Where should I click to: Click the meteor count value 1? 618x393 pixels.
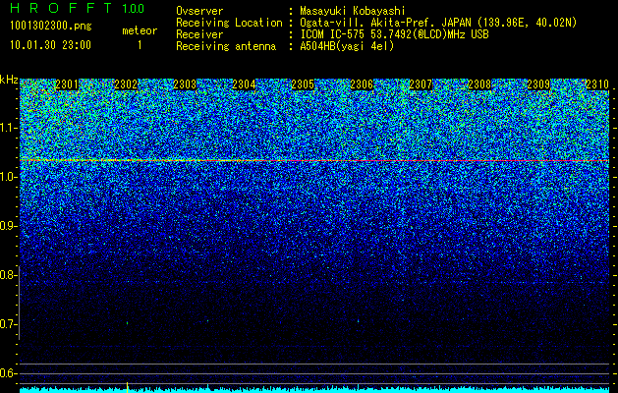click(140, 45)
